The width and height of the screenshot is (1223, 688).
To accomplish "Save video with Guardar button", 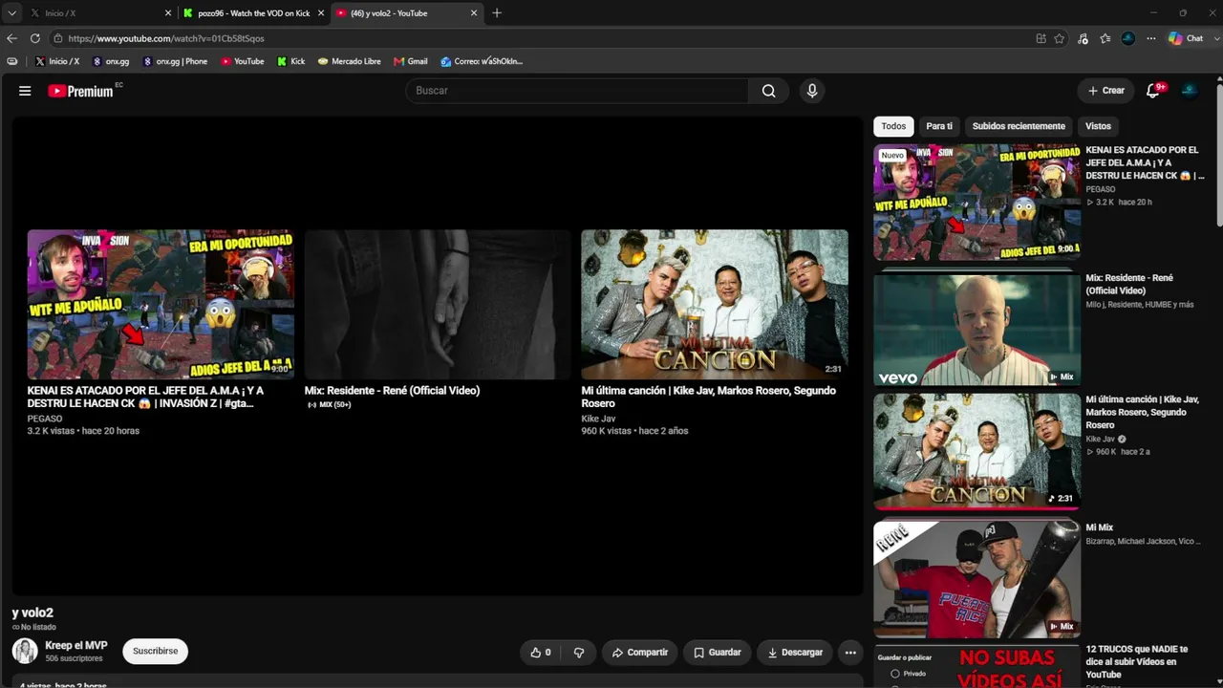I will coord(718,653).
